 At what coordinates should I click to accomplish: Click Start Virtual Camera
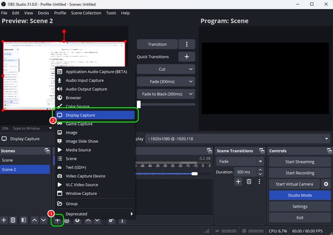[294, 184]
